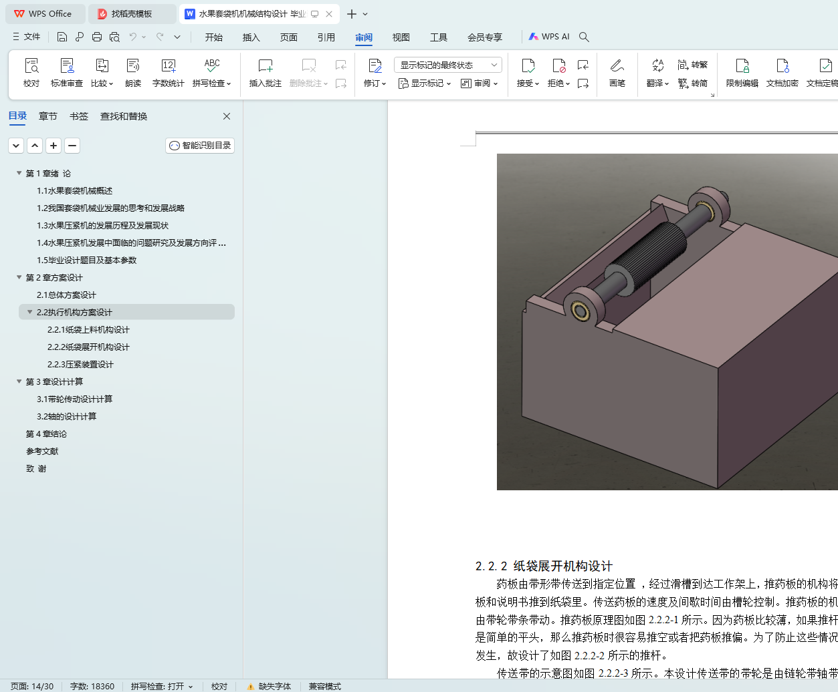
Task: Switch to 书签 navigation pane tab
Action: [x=79, y=116]
